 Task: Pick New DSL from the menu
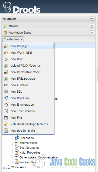tap(28, 92)
